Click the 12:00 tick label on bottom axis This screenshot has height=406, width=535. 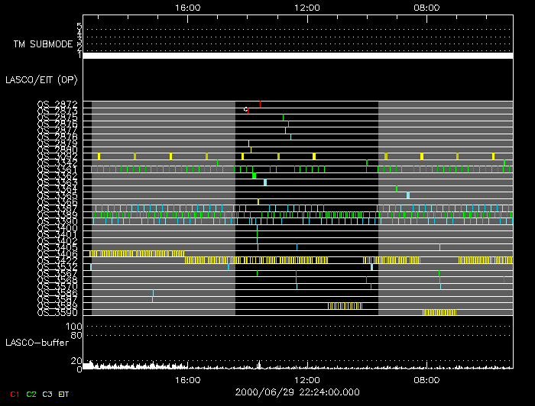(x=307, y=379)
